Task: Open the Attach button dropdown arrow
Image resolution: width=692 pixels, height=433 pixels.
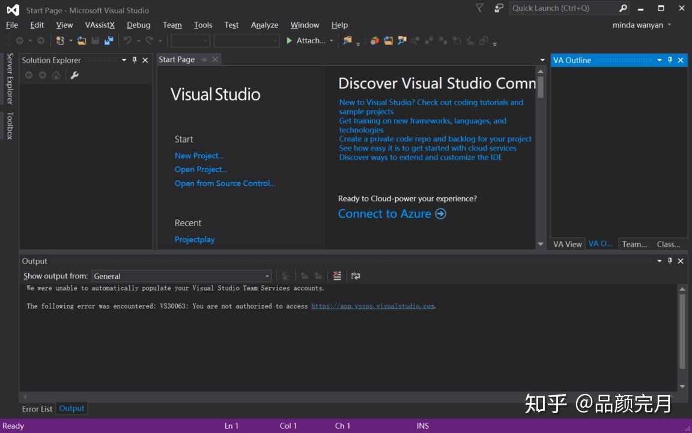Action: [x=331, y=40]
